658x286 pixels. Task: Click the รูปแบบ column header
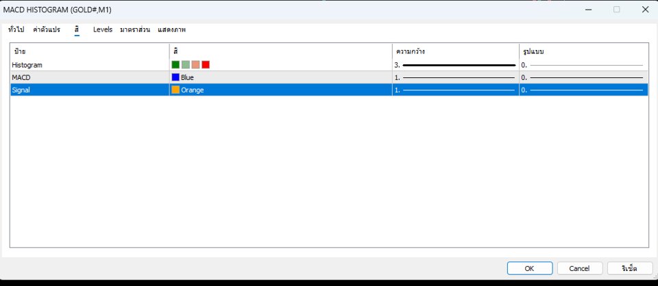pos(584,51)
